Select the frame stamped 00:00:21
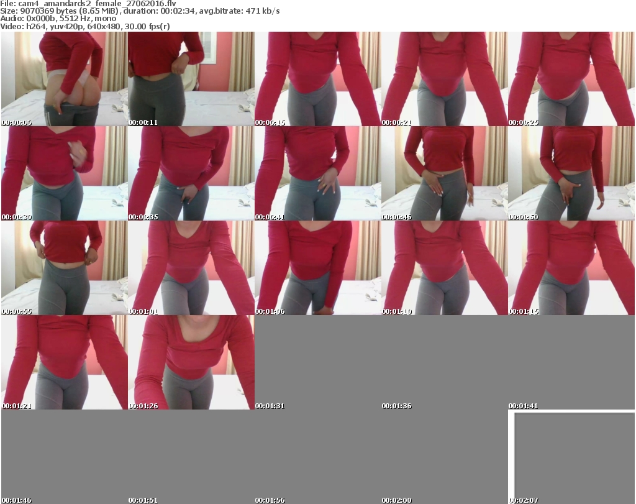Screen dimensions: 636x504 pos(444,79)
